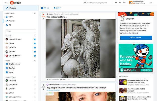Viewport: 157px width, 101px height.
Task: Unfavorite r/todayilearned with its star
Action: (35, 56)
